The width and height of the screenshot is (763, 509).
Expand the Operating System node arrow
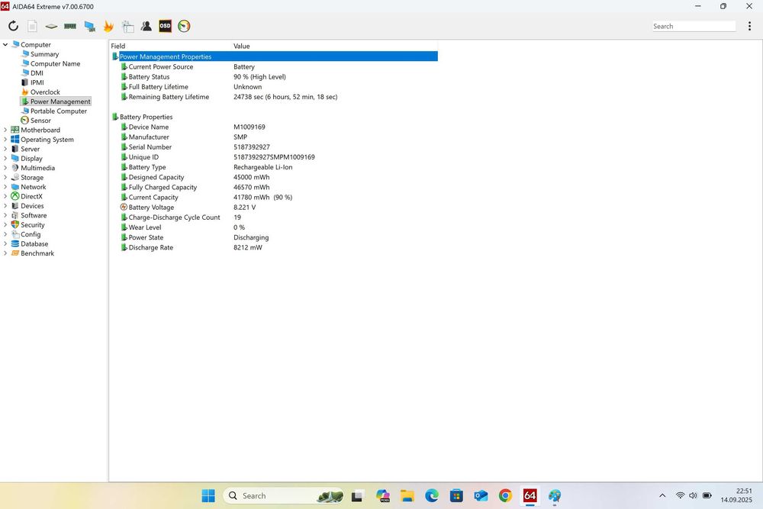coord(5,139)
